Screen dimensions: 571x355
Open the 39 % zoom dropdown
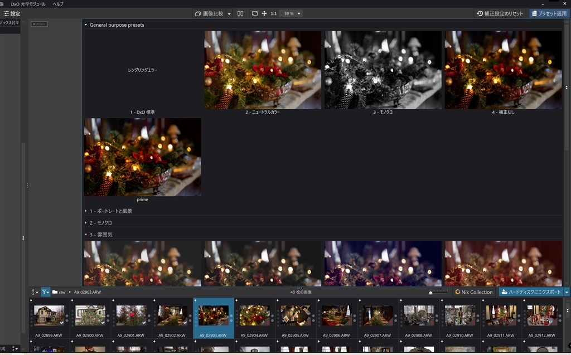pyautogui.click(x=292, y=13)
